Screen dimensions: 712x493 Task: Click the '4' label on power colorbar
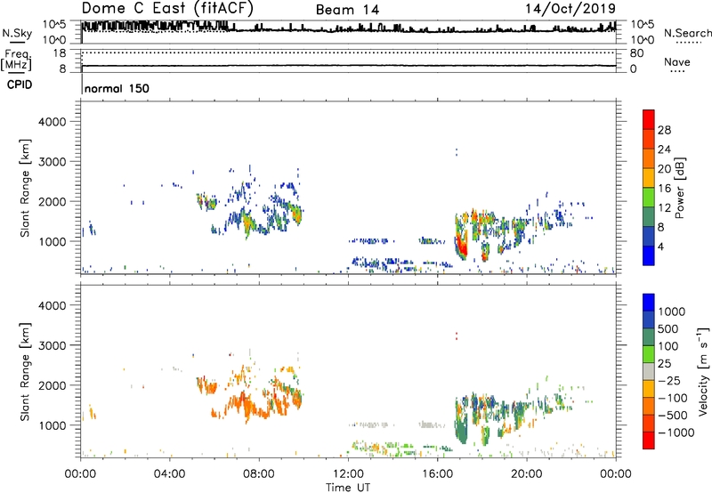(660, 246)
